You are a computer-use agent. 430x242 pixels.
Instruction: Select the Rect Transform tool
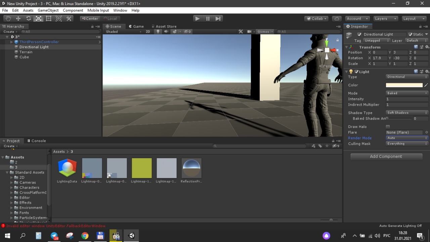point(49,19)
